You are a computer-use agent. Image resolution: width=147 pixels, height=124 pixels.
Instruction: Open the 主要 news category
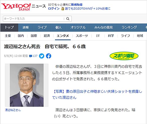tap(8, 36)
